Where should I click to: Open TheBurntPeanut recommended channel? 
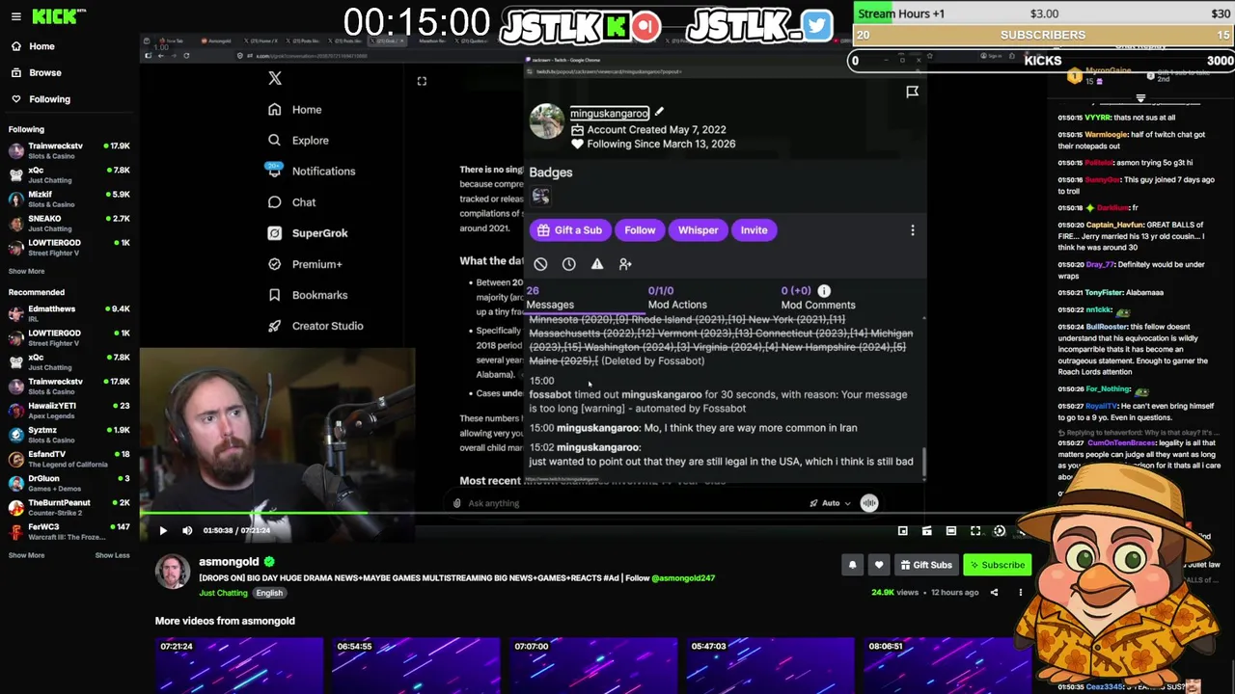(x=69, y=507)
